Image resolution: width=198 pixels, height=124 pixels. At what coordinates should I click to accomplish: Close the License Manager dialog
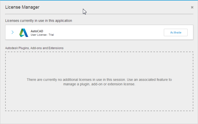pos(192,7)
